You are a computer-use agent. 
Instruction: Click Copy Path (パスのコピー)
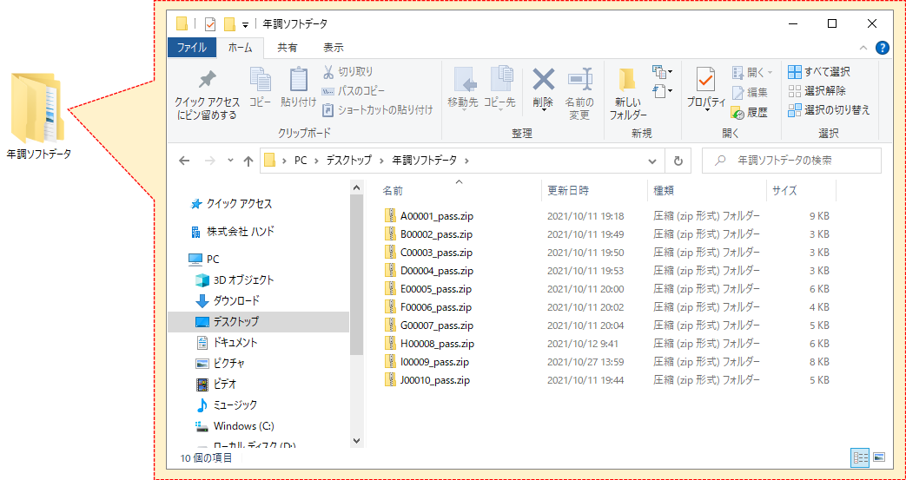click(x=353, y=91)
